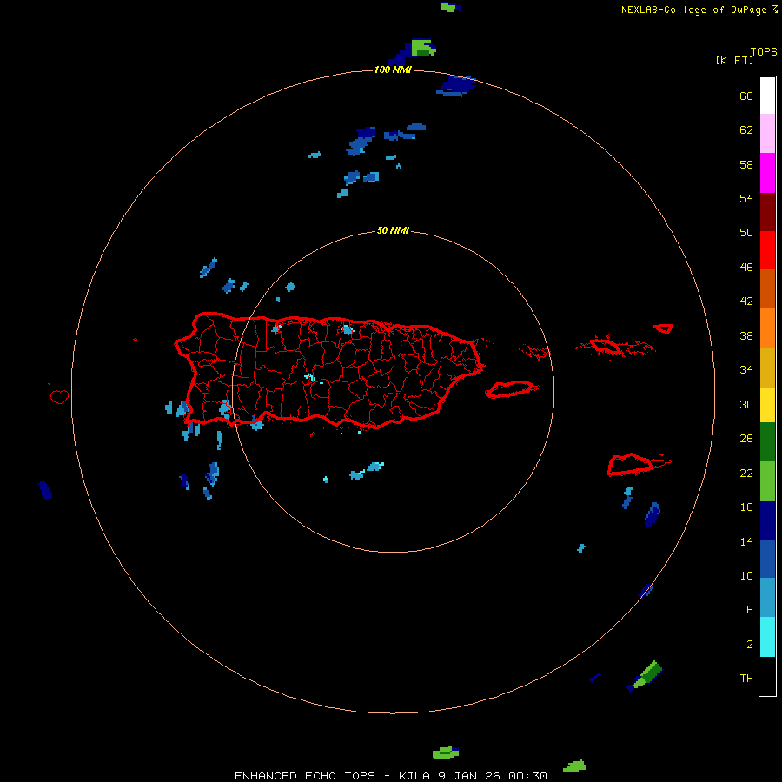Click the legend value 38

pyautogui.click(x=746, y=335)
